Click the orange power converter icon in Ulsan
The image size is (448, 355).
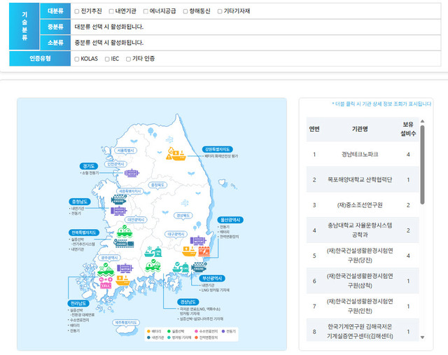(x=205, y=250)
